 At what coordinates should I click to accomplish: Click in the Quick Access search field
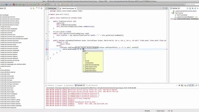click(192, 4)
